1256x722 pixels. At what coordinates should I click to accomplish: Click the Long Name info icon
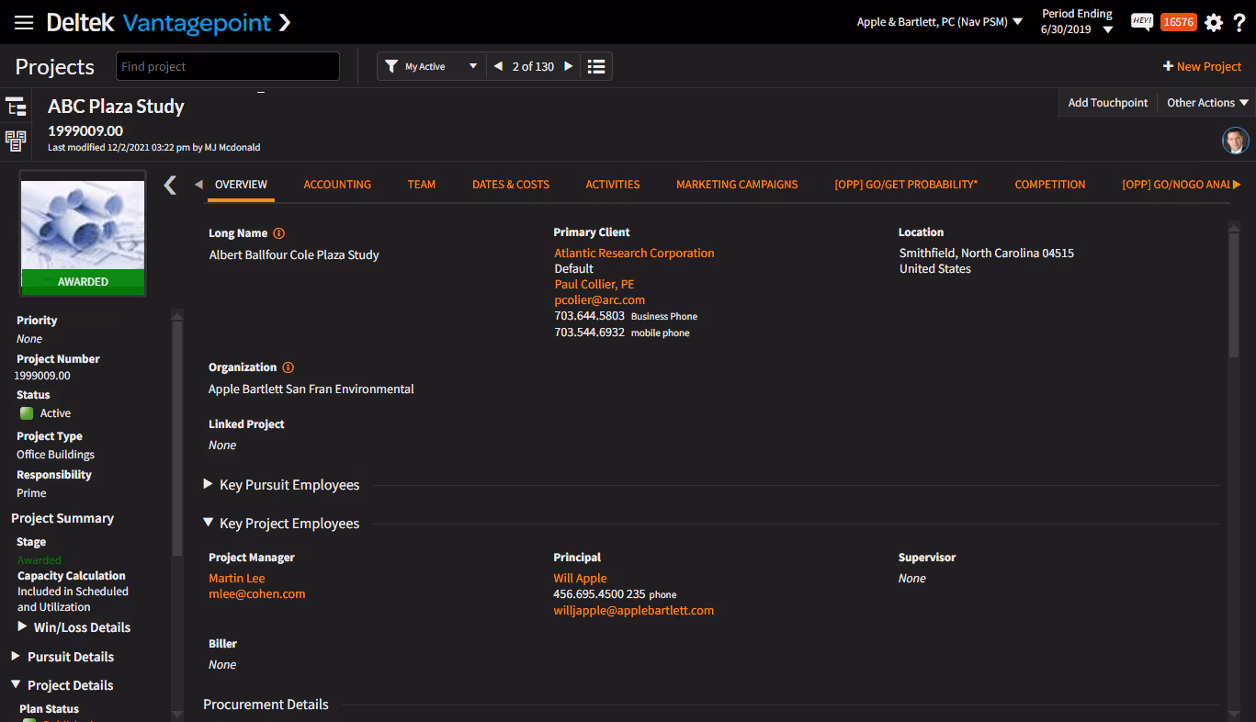(279, 233)
